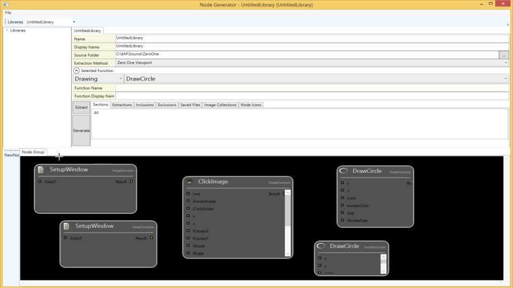This screenshot has width=513, height=288.
Task: Select the All entry in Sections list
Action: pyautogui.click(x=96, y=113)
